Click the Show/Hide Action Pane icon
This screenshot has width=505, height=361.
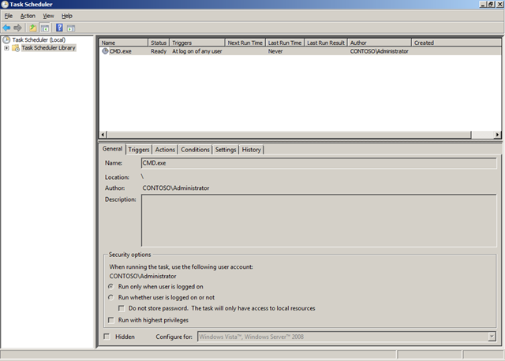pos(71,28)
